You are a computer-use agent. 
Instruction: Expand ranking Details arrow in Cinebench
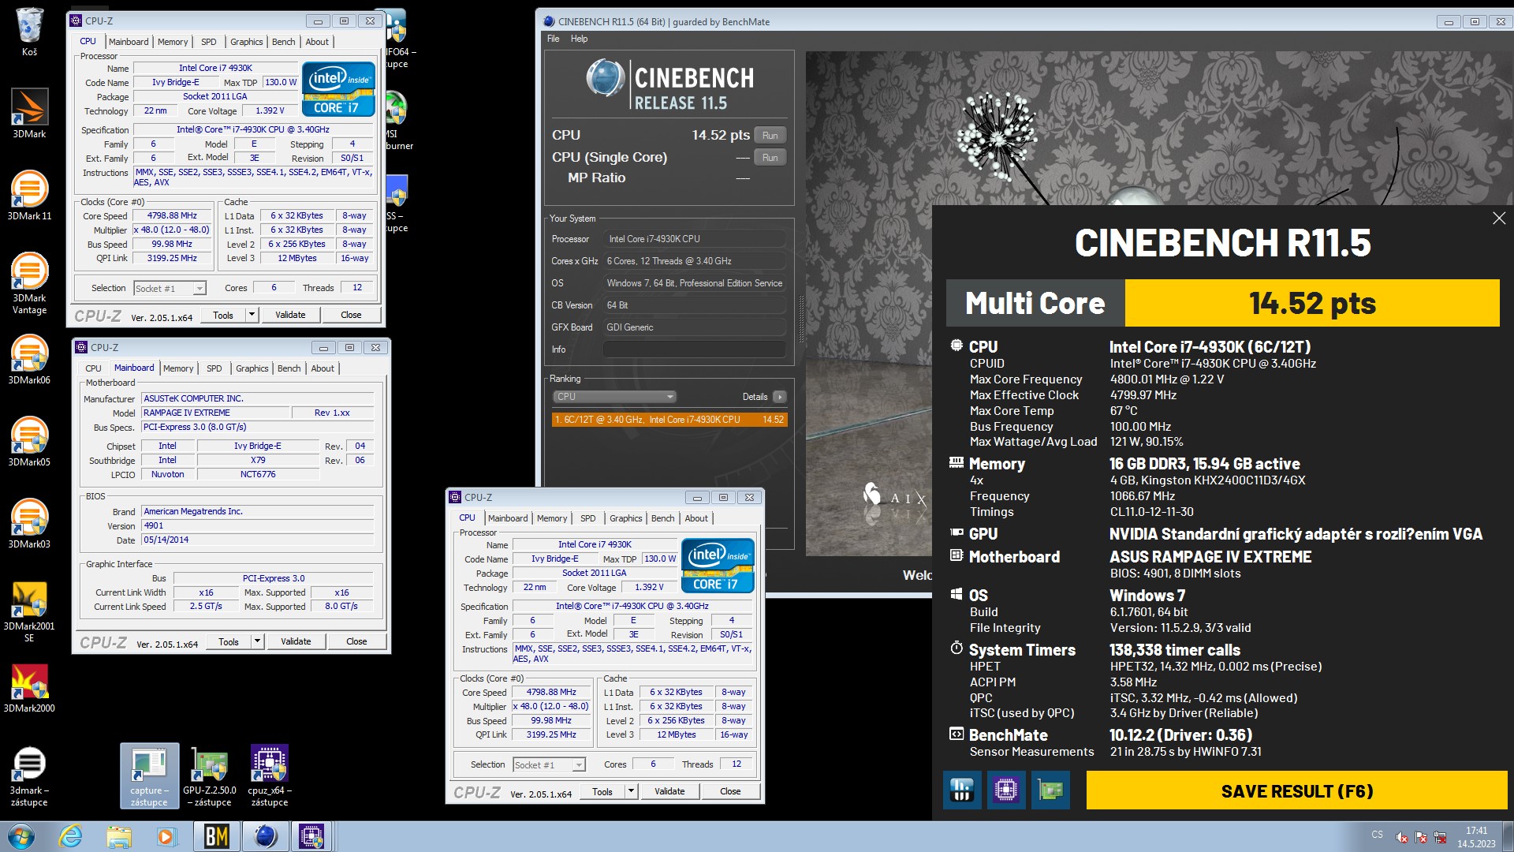(779, 397)
